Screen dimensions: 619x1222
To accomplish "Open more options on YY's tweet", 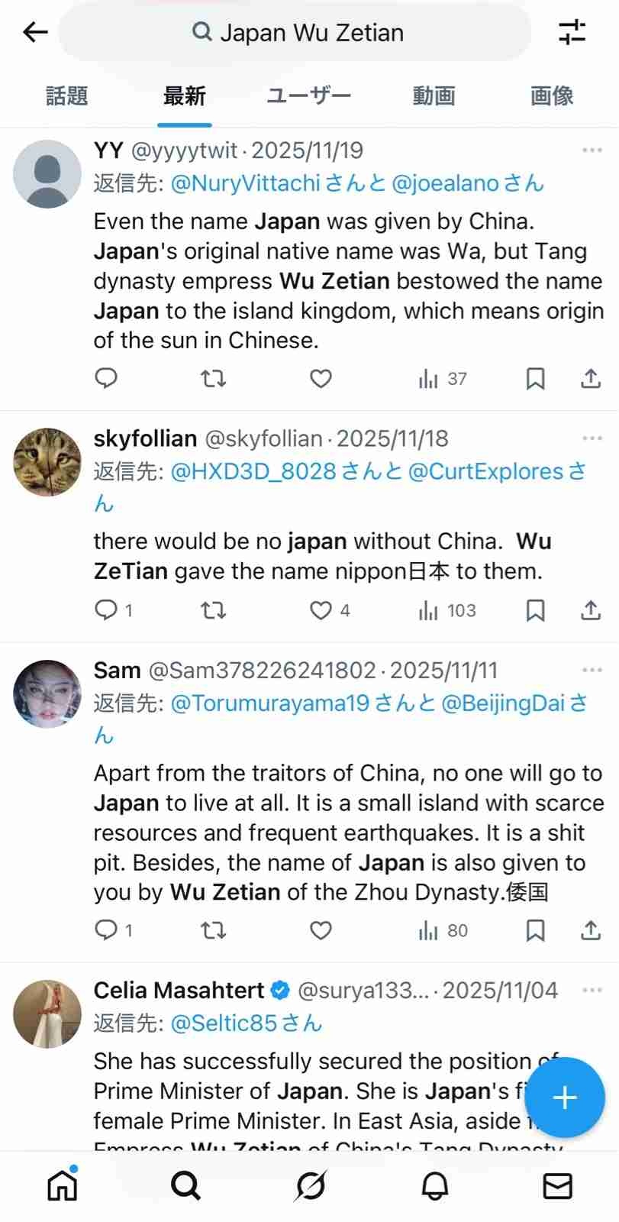I will coord(592,150).
